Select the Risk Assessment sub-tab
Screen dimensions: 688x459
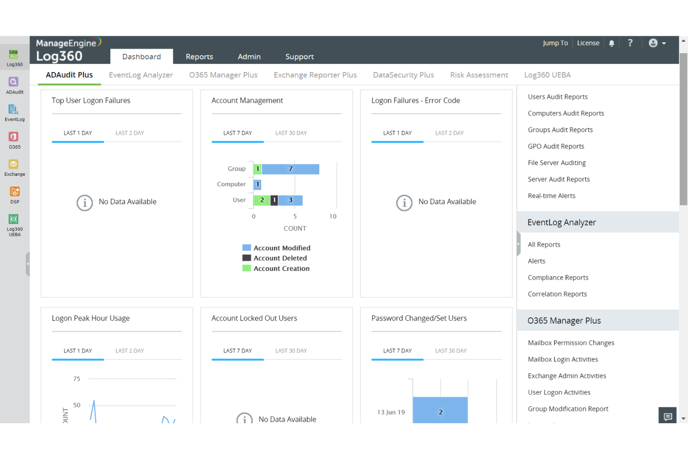tap(479, 75)
